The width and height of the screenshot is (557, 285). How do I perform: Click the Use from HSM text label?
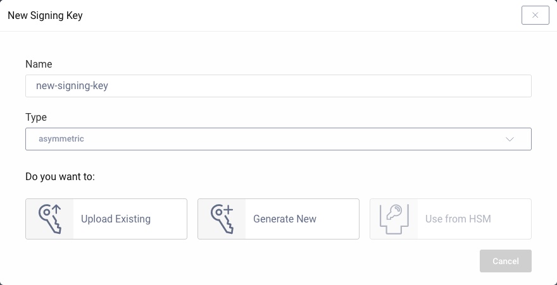coord(458,219)
